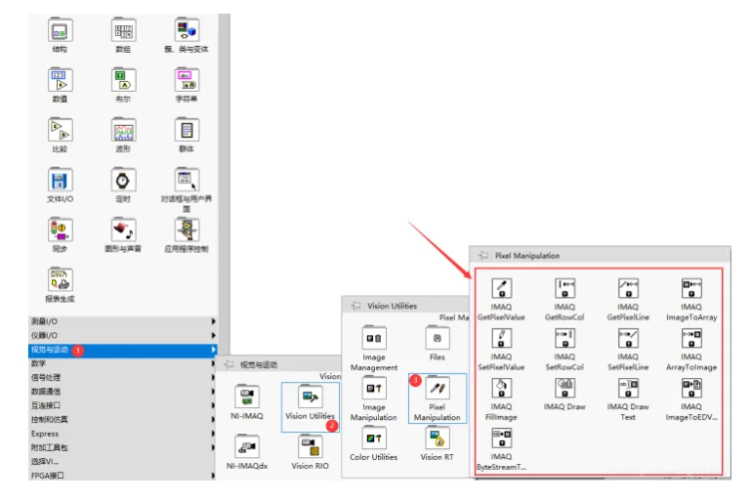Open the 字符串 (String) palette
The image size is (751, 501).
pos(187,80)
